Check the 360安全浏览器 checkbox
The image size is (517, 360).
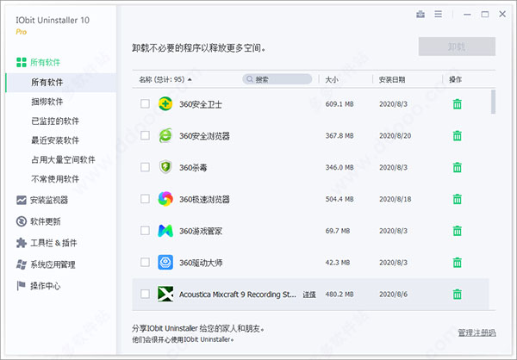(x=145, y=135)
